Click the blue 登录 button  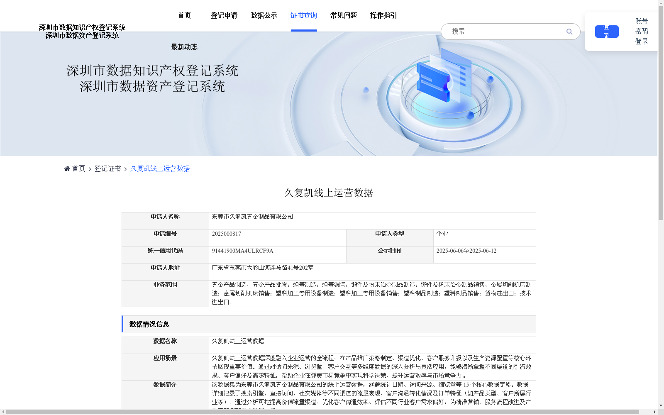[607, 32]
